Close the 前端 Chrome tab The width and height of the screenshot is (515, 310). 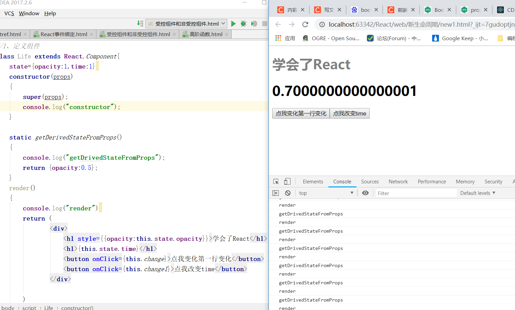tap(413, 10)
